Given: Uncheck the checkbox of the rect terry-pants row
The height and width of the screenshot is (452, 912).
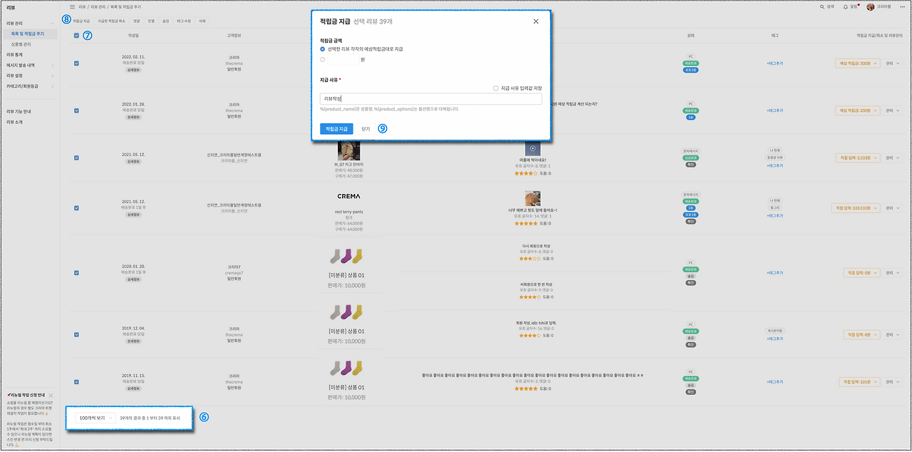Looking at the screenshot, I should click(76, 207).
